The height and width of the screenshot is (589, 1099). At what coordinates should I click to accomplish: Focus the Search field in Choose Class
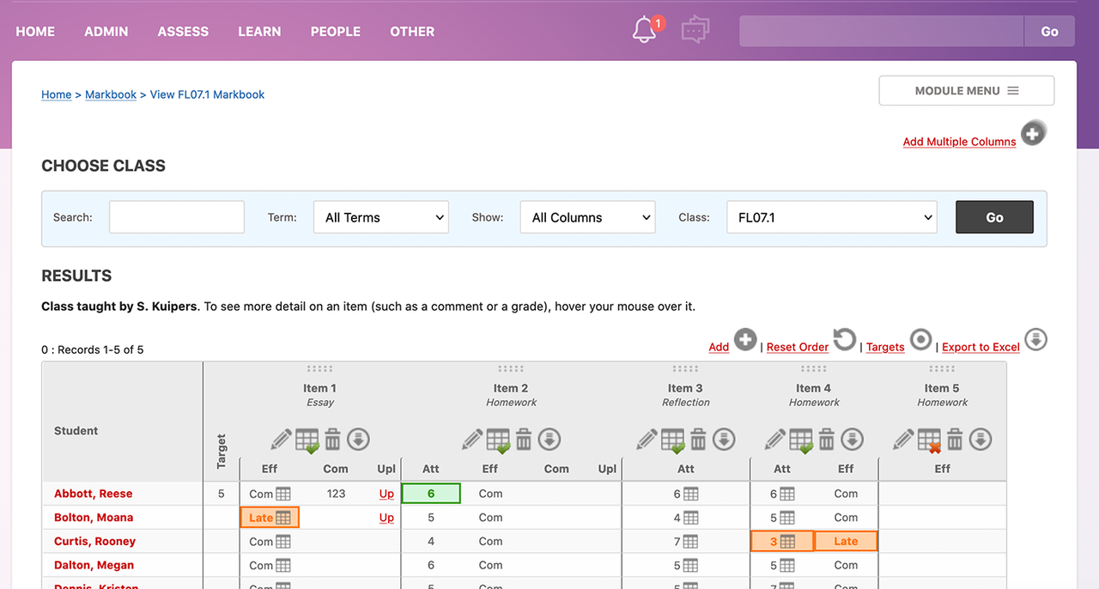[x=177, y=217]
